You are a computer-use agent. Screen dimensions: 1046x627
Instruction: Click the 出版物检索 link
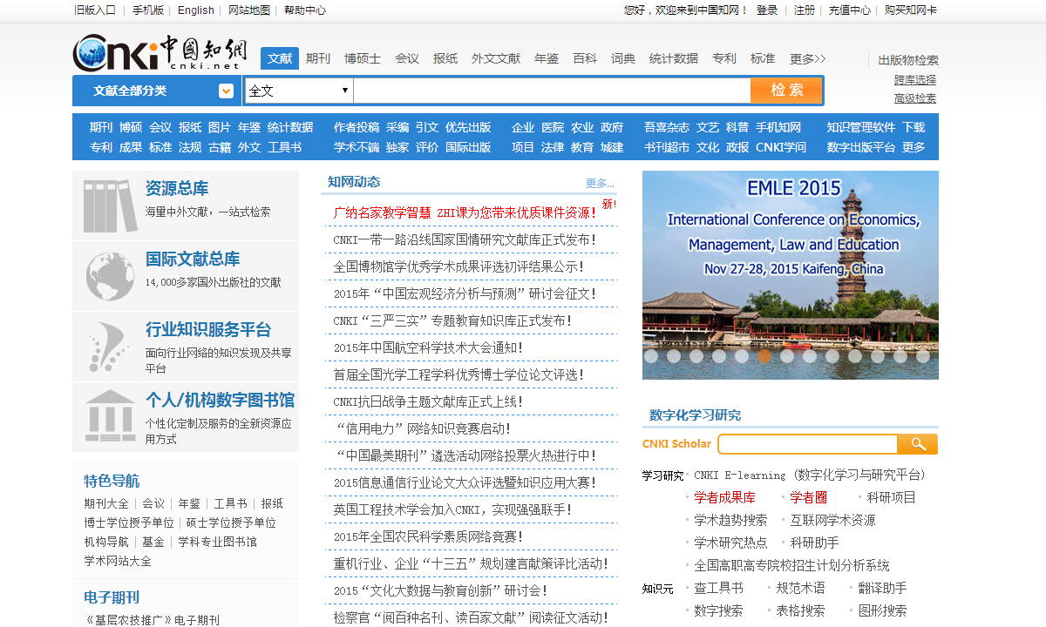(908, 60)
